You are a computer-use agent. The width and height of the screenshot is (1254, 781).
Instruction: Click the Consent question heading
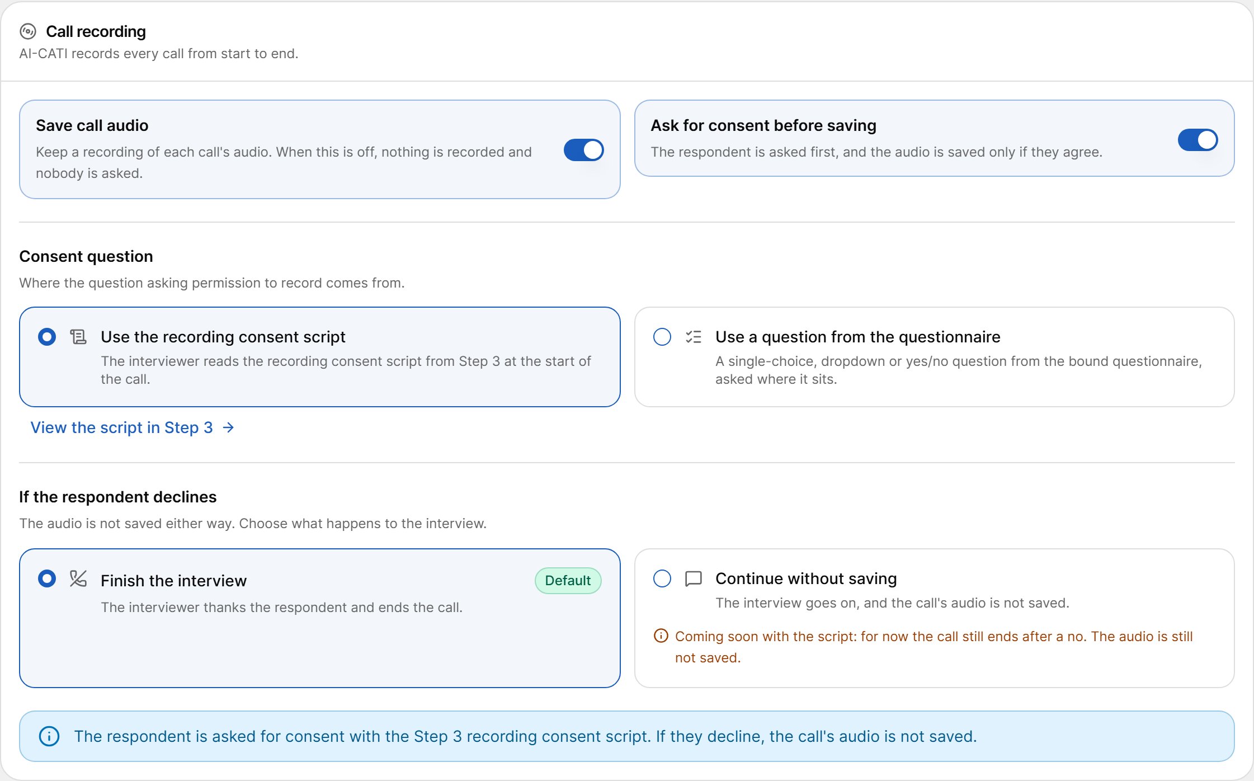tap(86, 256)
